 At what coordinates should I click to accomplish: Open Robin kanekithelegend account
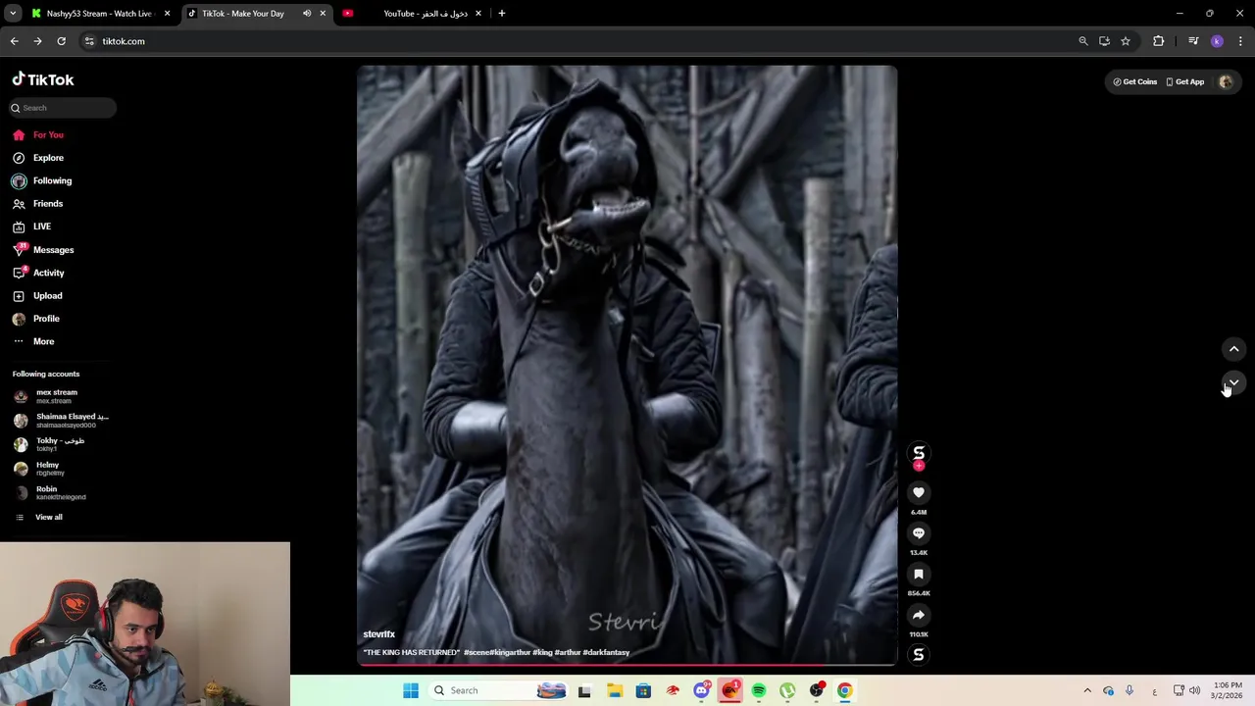point(50,492)
